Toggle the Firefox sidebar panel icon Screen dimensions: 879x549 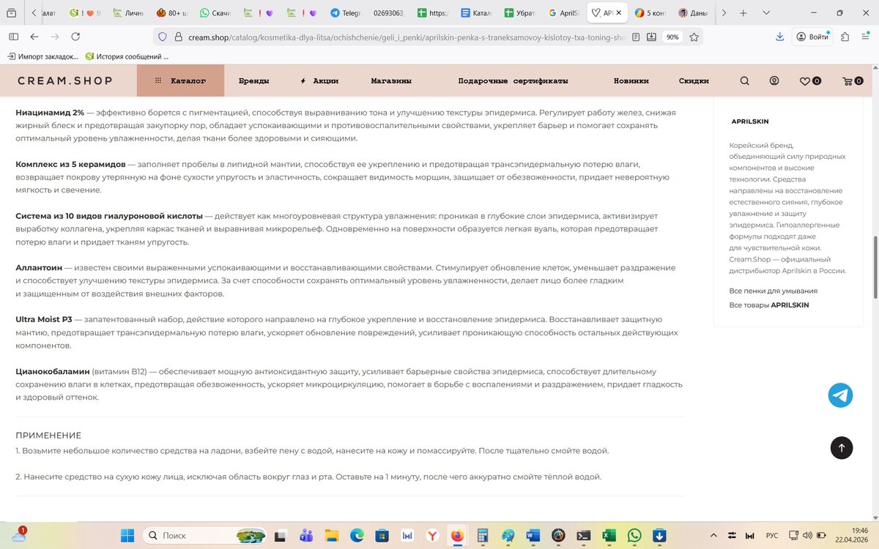coord(14,37)
